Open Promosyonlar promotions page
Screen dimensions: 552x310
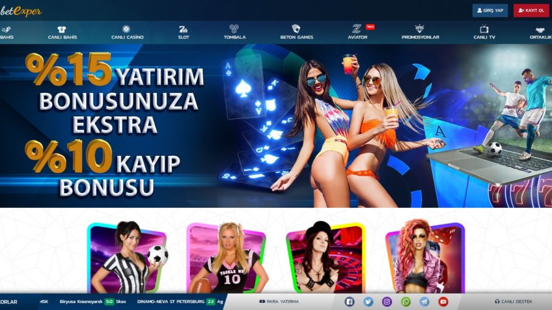click(420, 32)
